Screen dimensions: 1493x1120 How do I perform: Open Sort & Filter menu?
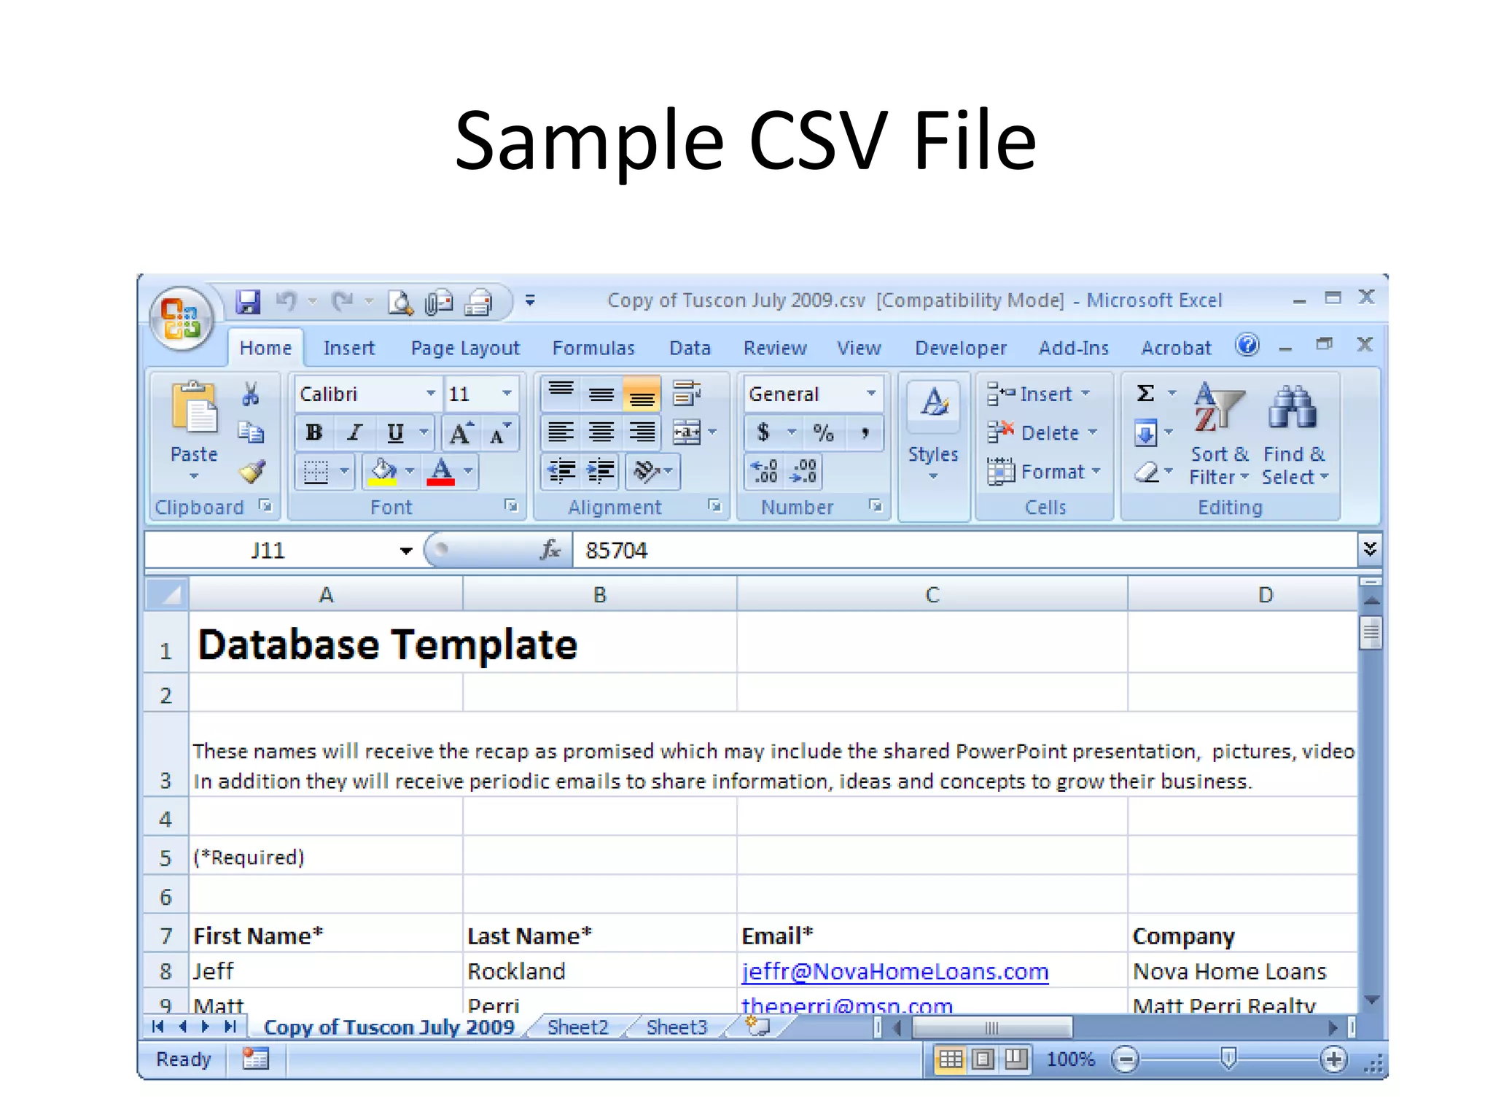point(1220,433)
